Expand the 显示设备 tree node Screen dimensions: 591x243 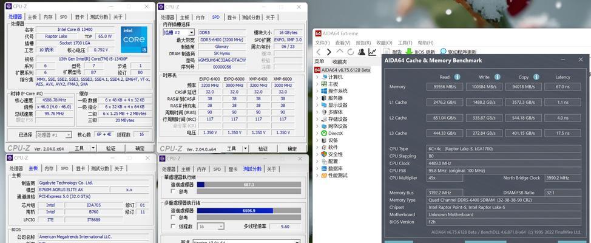point(317,105)
